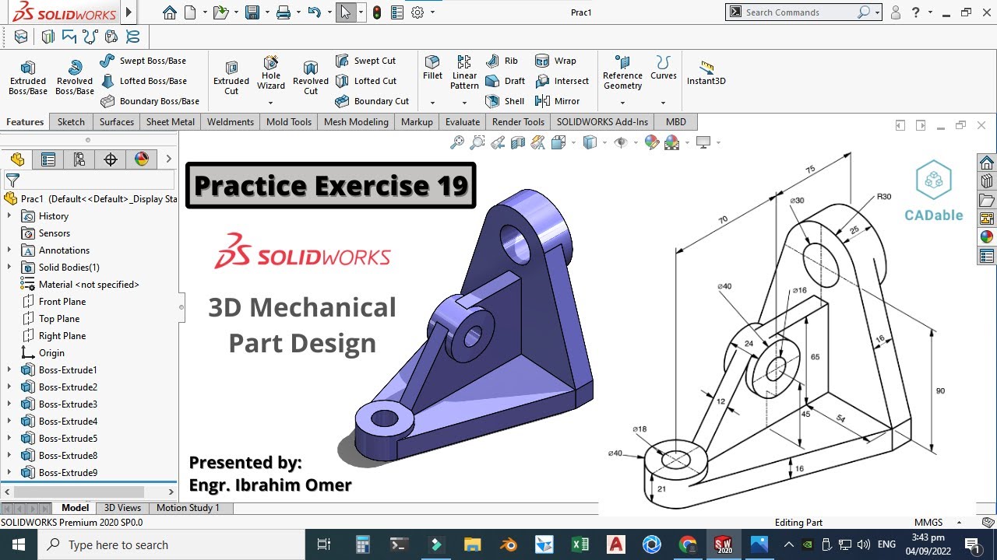Expand the History tree node

9,216
